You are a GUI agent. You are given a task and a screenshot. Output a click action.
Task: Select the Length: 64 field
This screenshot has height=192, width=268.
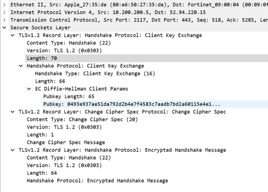(42, 173)
